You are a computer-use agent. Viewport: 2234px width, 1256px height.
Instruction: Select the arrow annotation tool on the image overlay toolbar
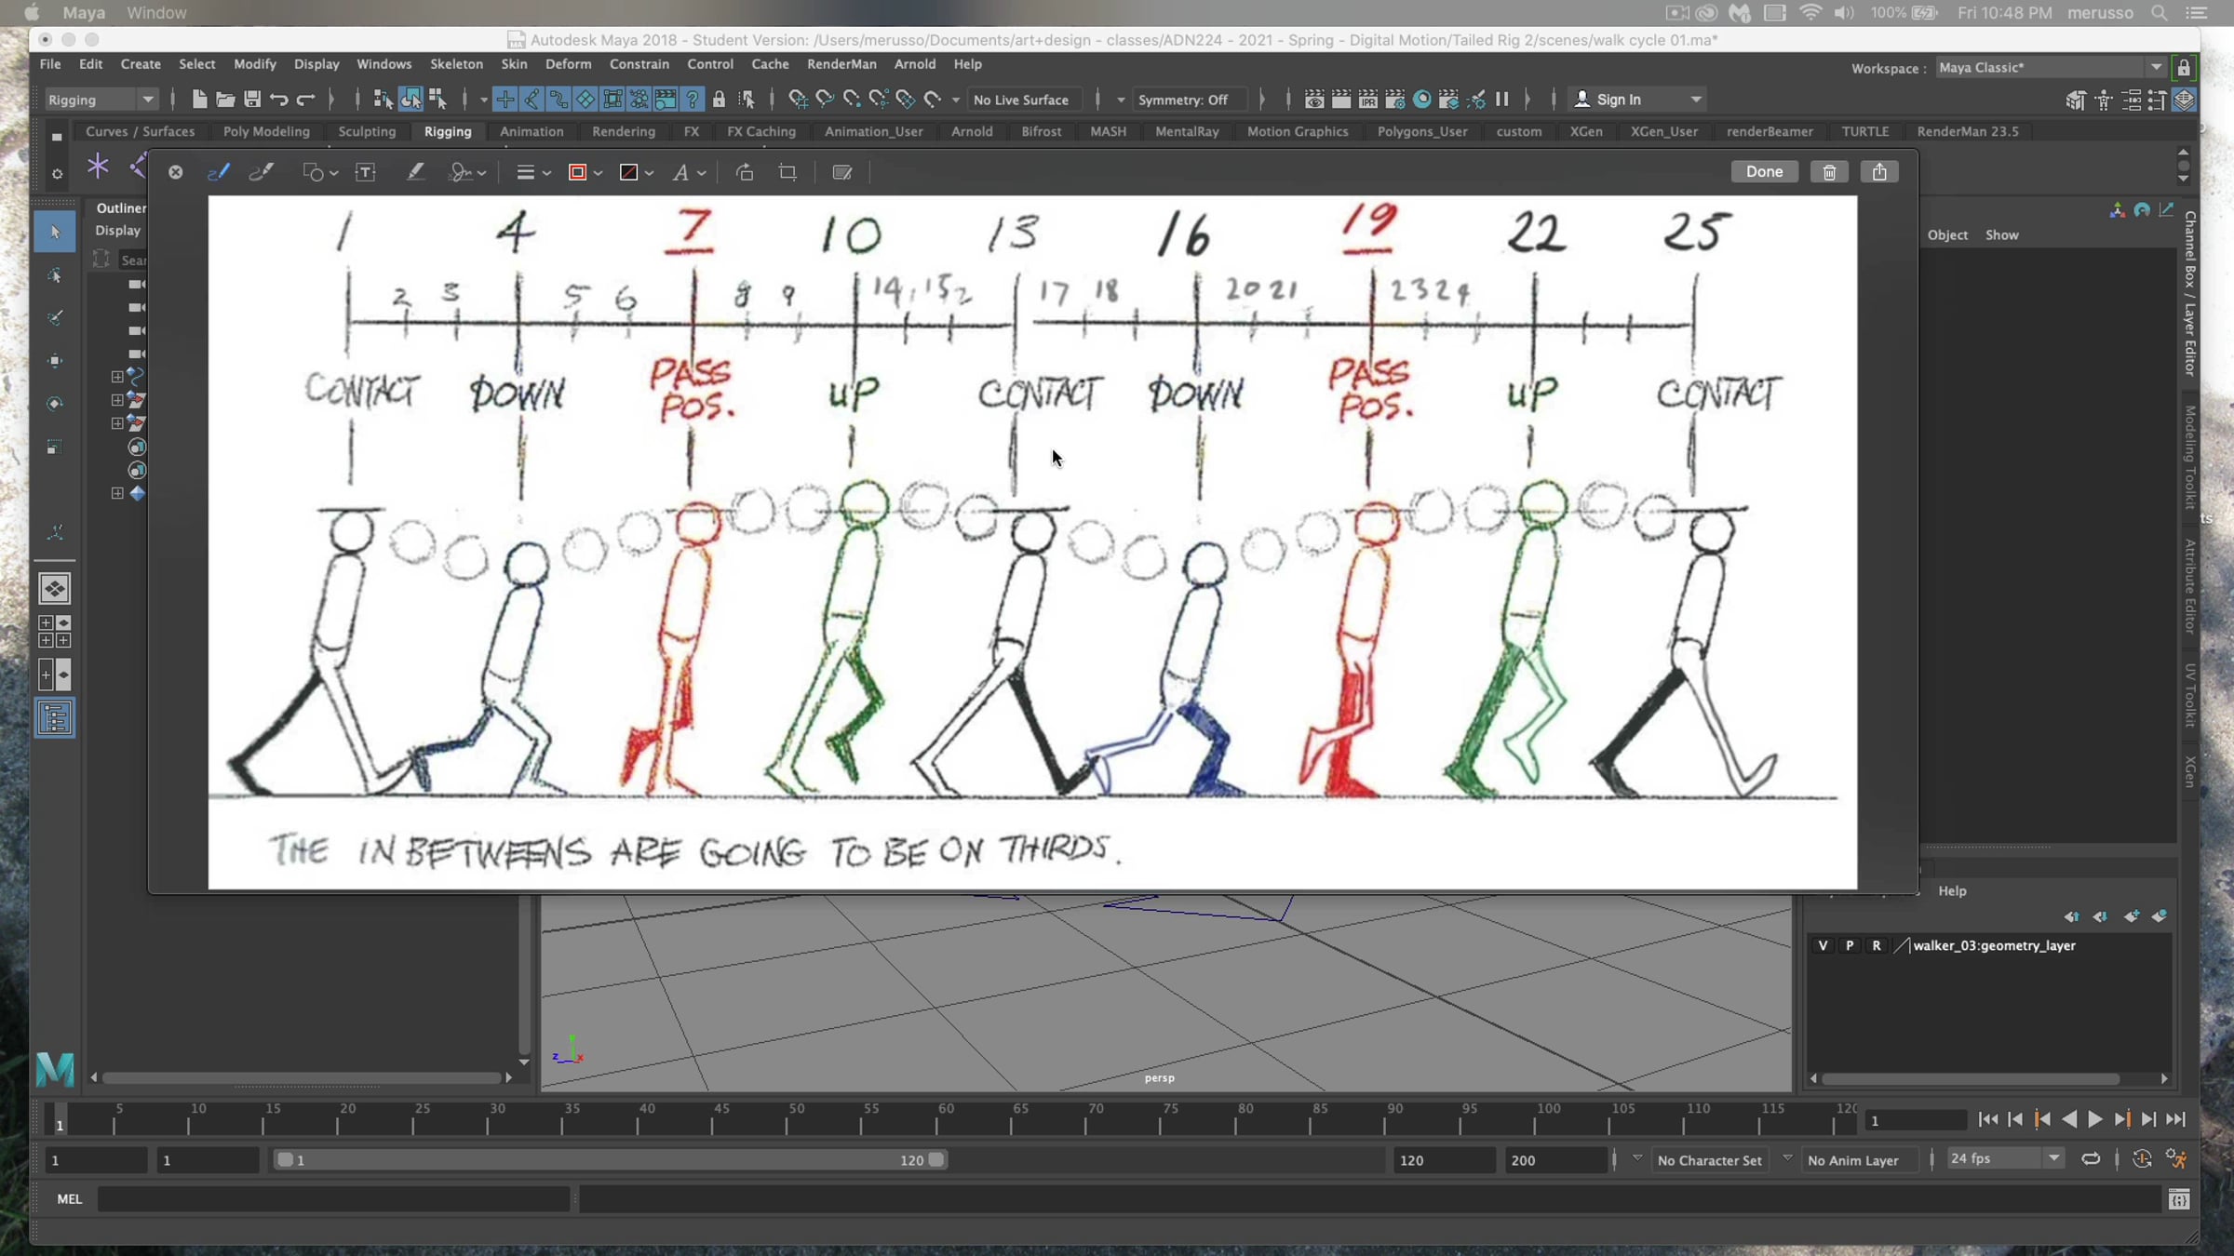pos(316,172)
